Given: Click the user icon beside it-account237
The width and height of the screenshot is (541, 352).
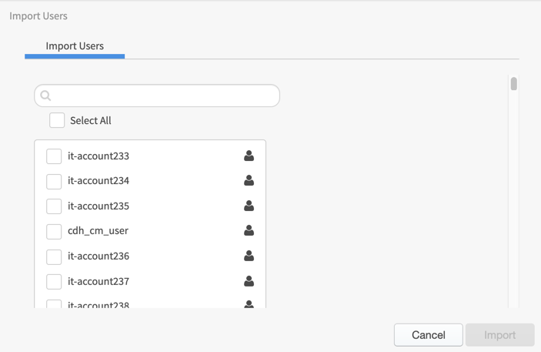Looking at the screenshot, I should 249,281.
